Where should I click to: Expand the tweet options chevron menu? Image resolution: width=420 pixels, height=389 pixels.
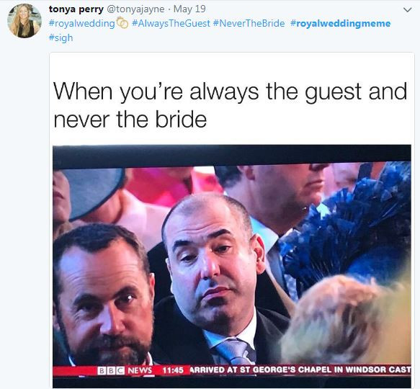pyautogui.click(x=408, y=10)
